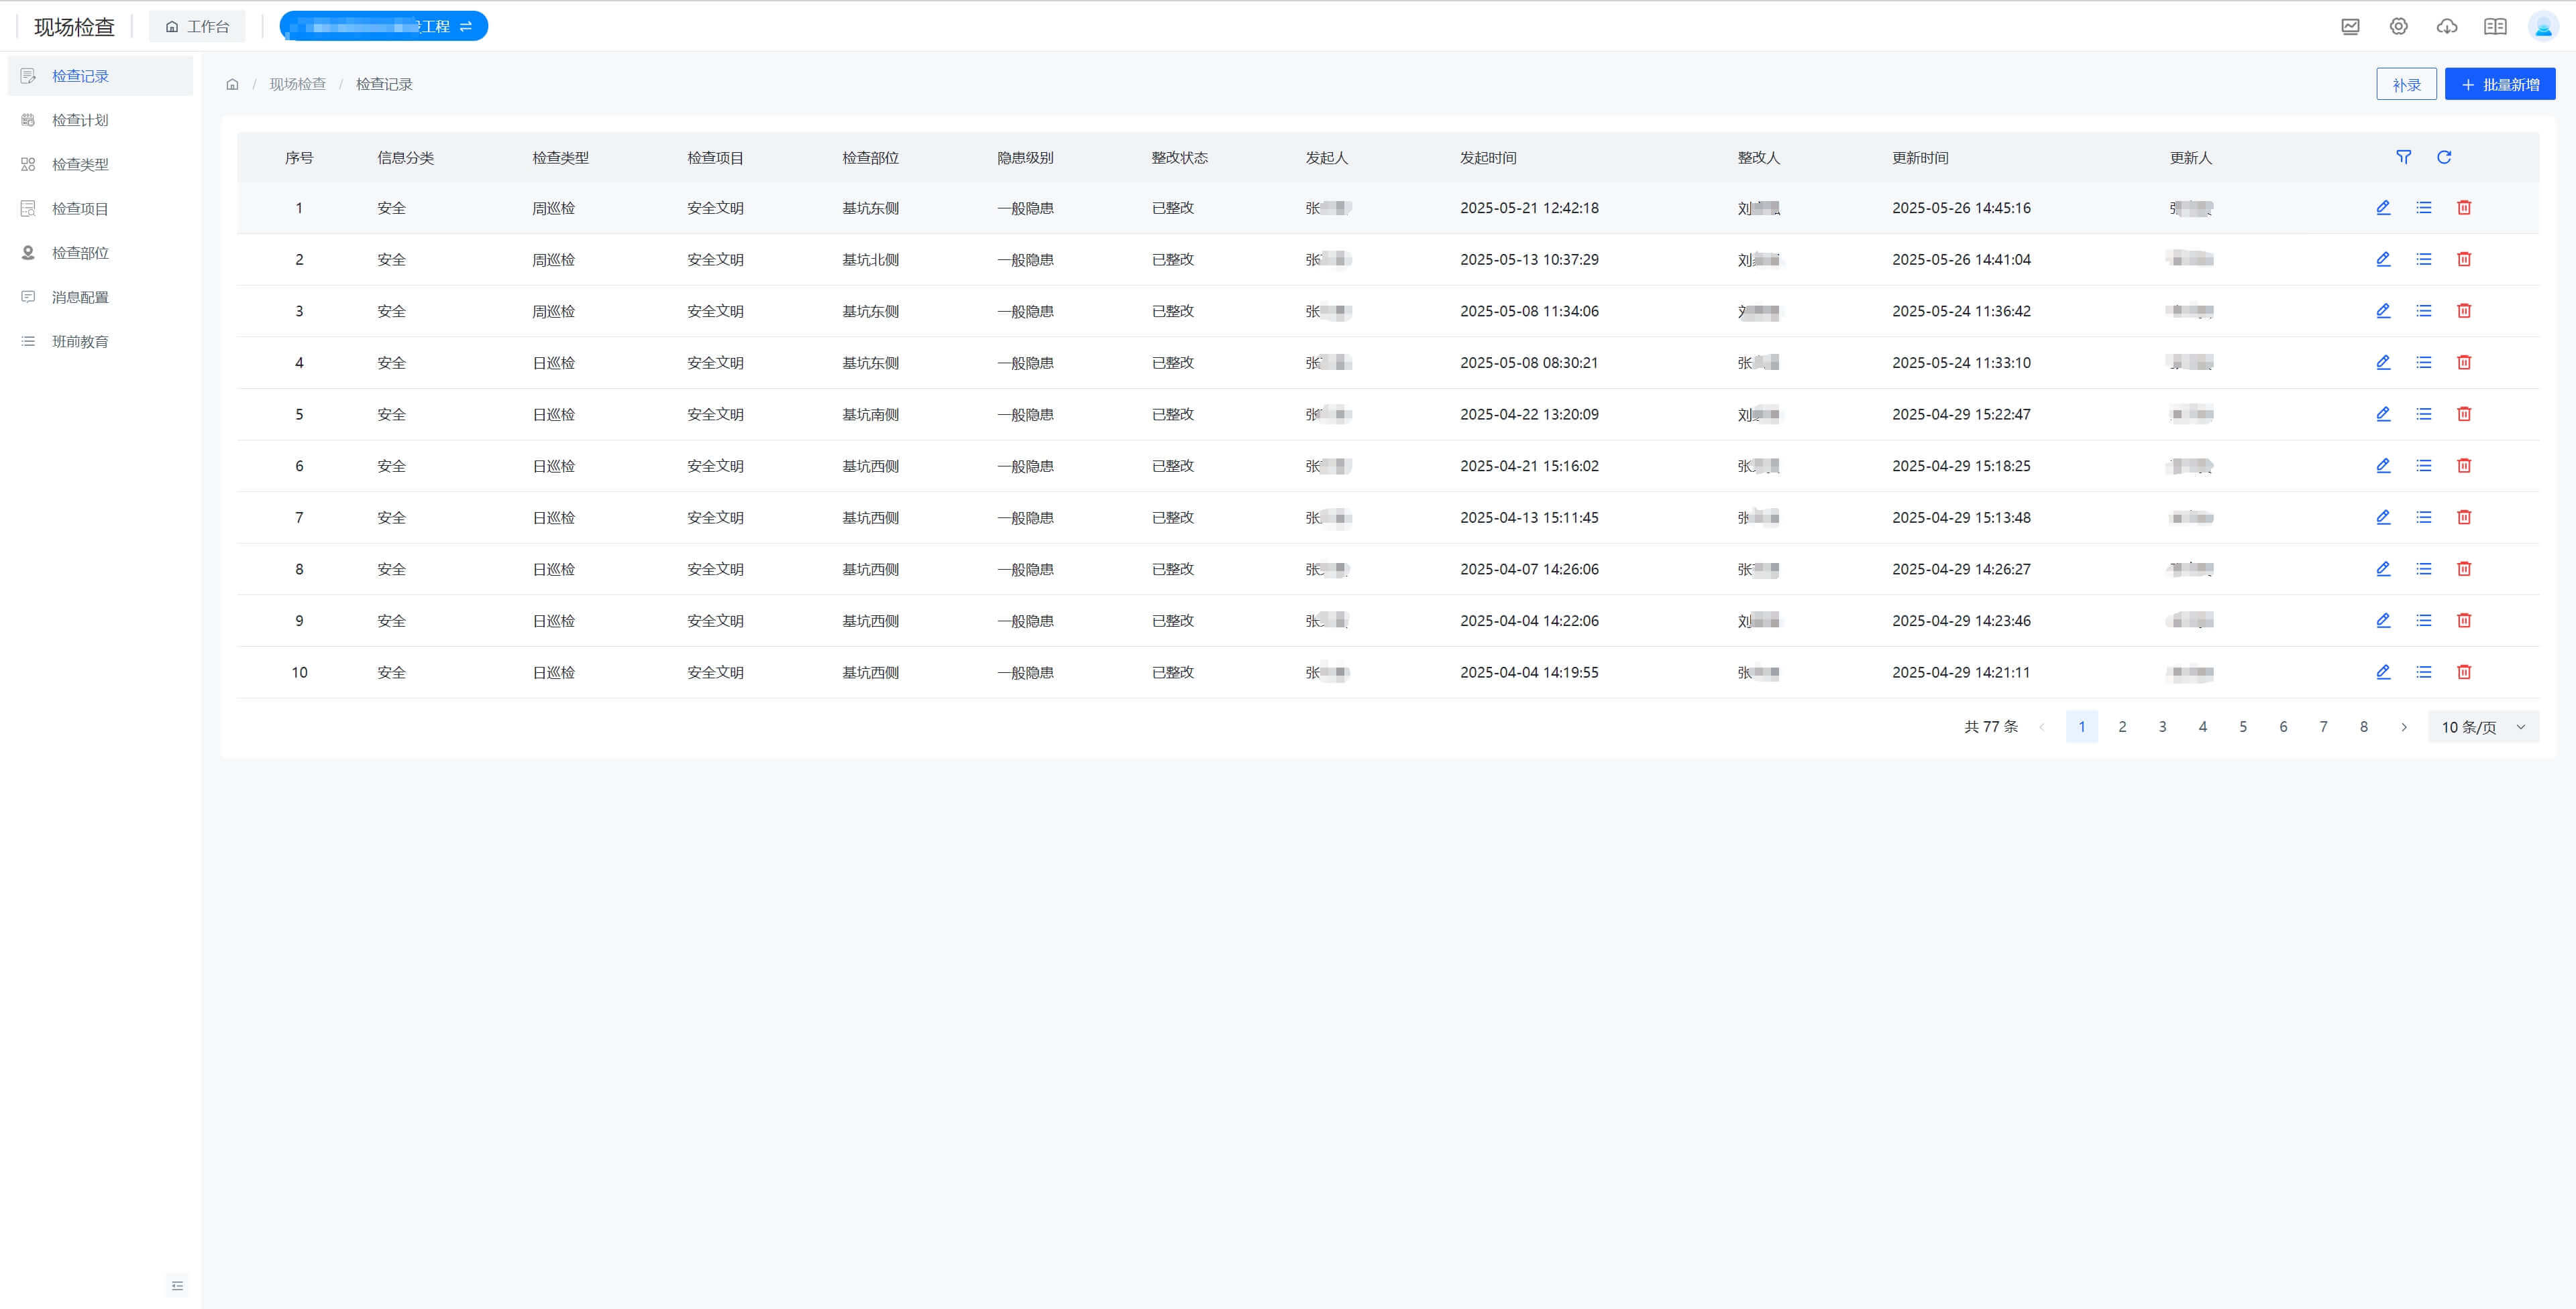
Task: Open details list icon for row 3
Action: coord(2423,311)
